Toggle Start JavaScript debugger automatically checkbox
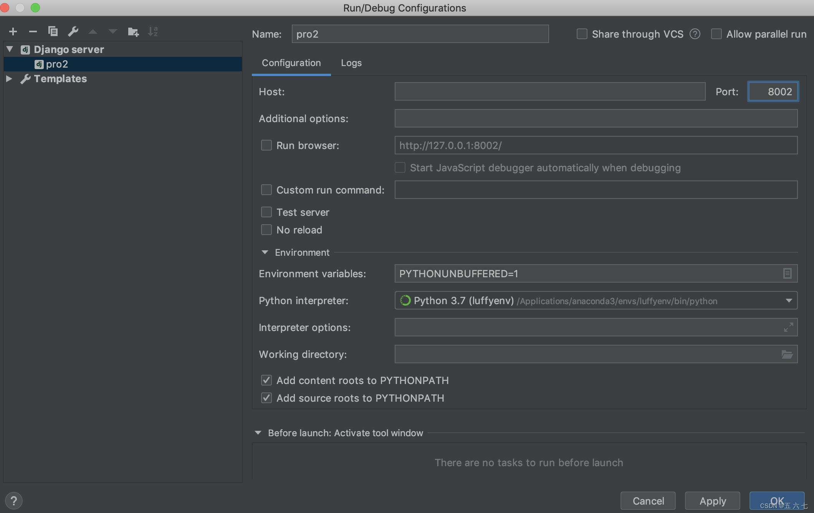Viewport: 814px width, 513px height. pos(400,167)
